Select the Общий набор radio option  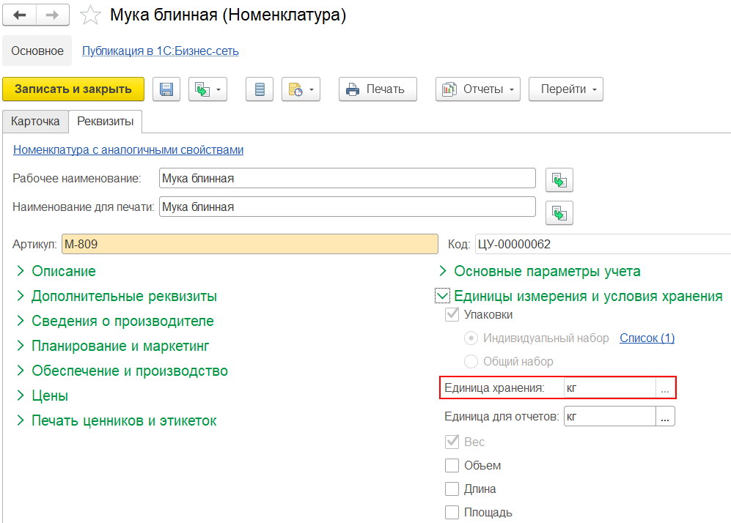pyautogui.click(x=471, y=362)
